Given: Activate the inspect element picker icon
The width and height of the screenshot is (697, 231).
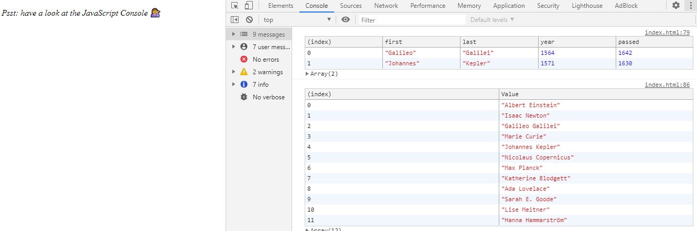Looking at the screenshot, I should pos(234,6).
